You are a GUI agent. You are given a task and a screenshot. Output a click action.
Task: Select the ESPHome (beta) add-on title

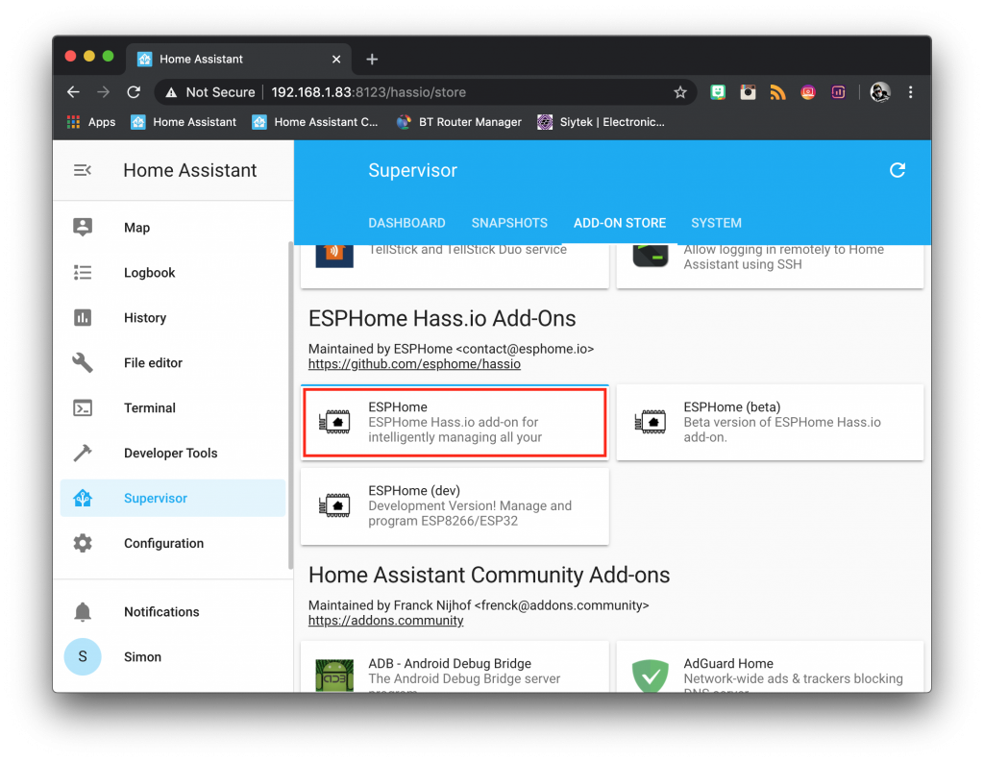coord(731,406)
